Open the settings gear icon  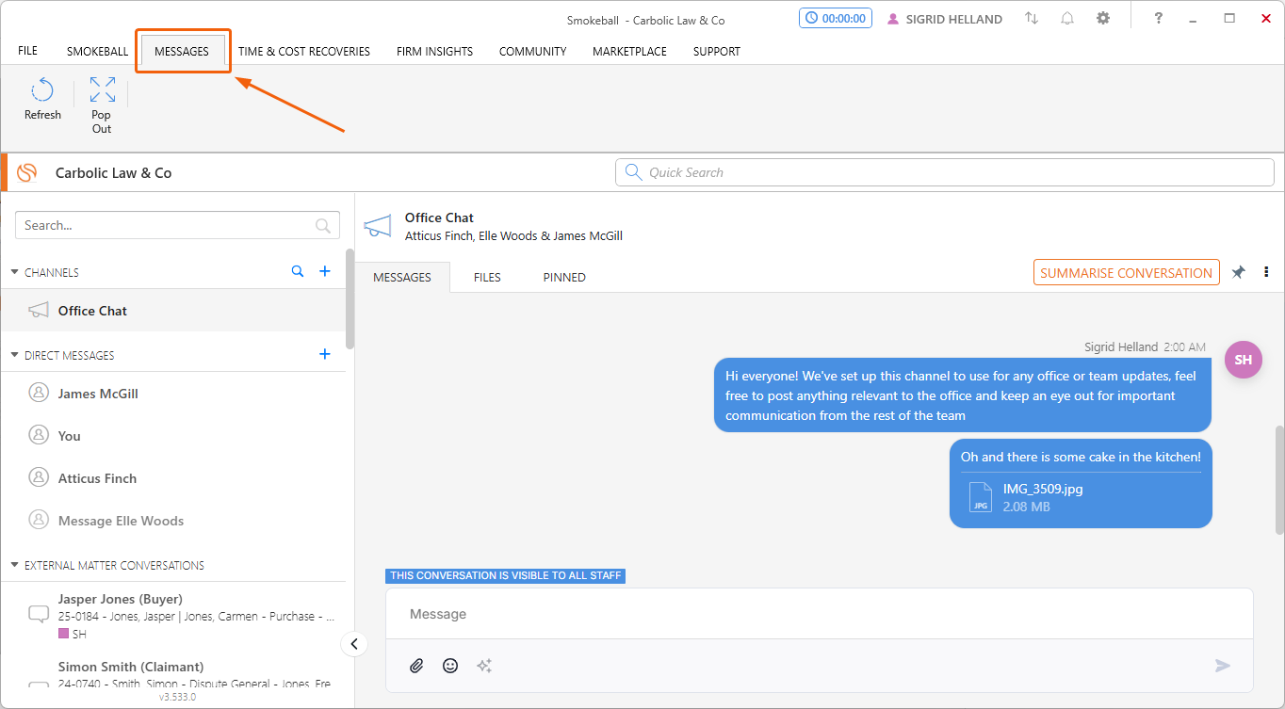coord(1103,19)
